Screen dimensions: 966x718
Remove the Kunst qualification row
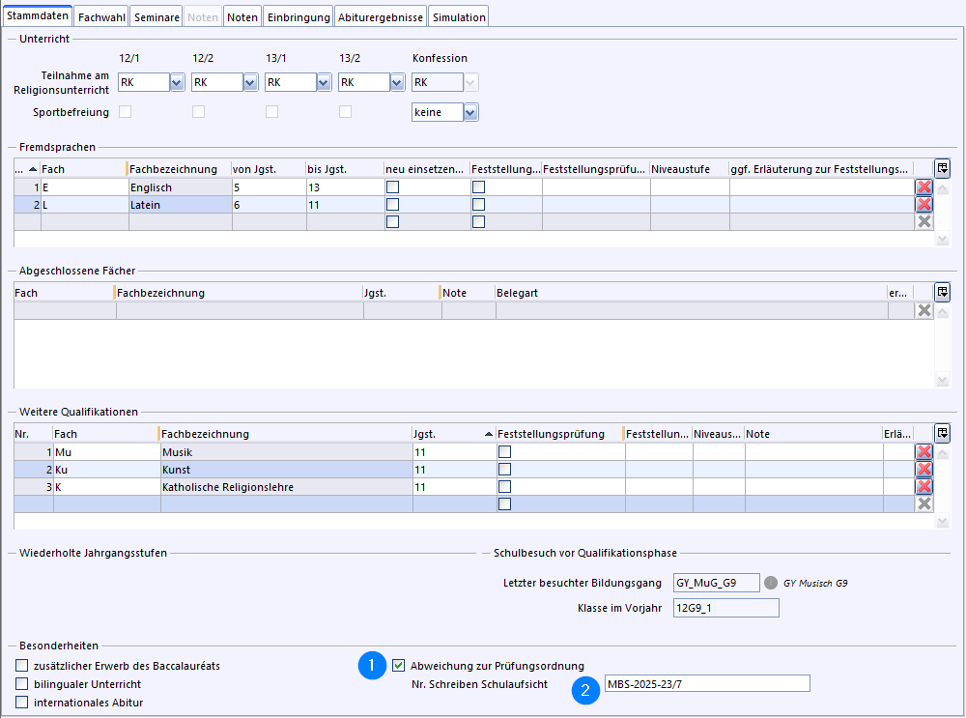[x=923, y=470]
